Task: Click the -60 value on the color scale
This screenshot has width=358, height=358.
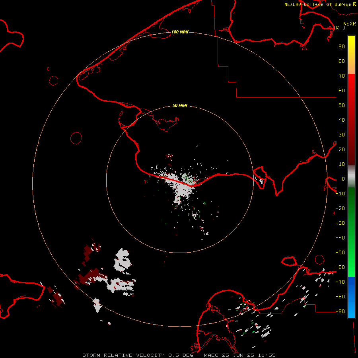Action: point(340,267)
